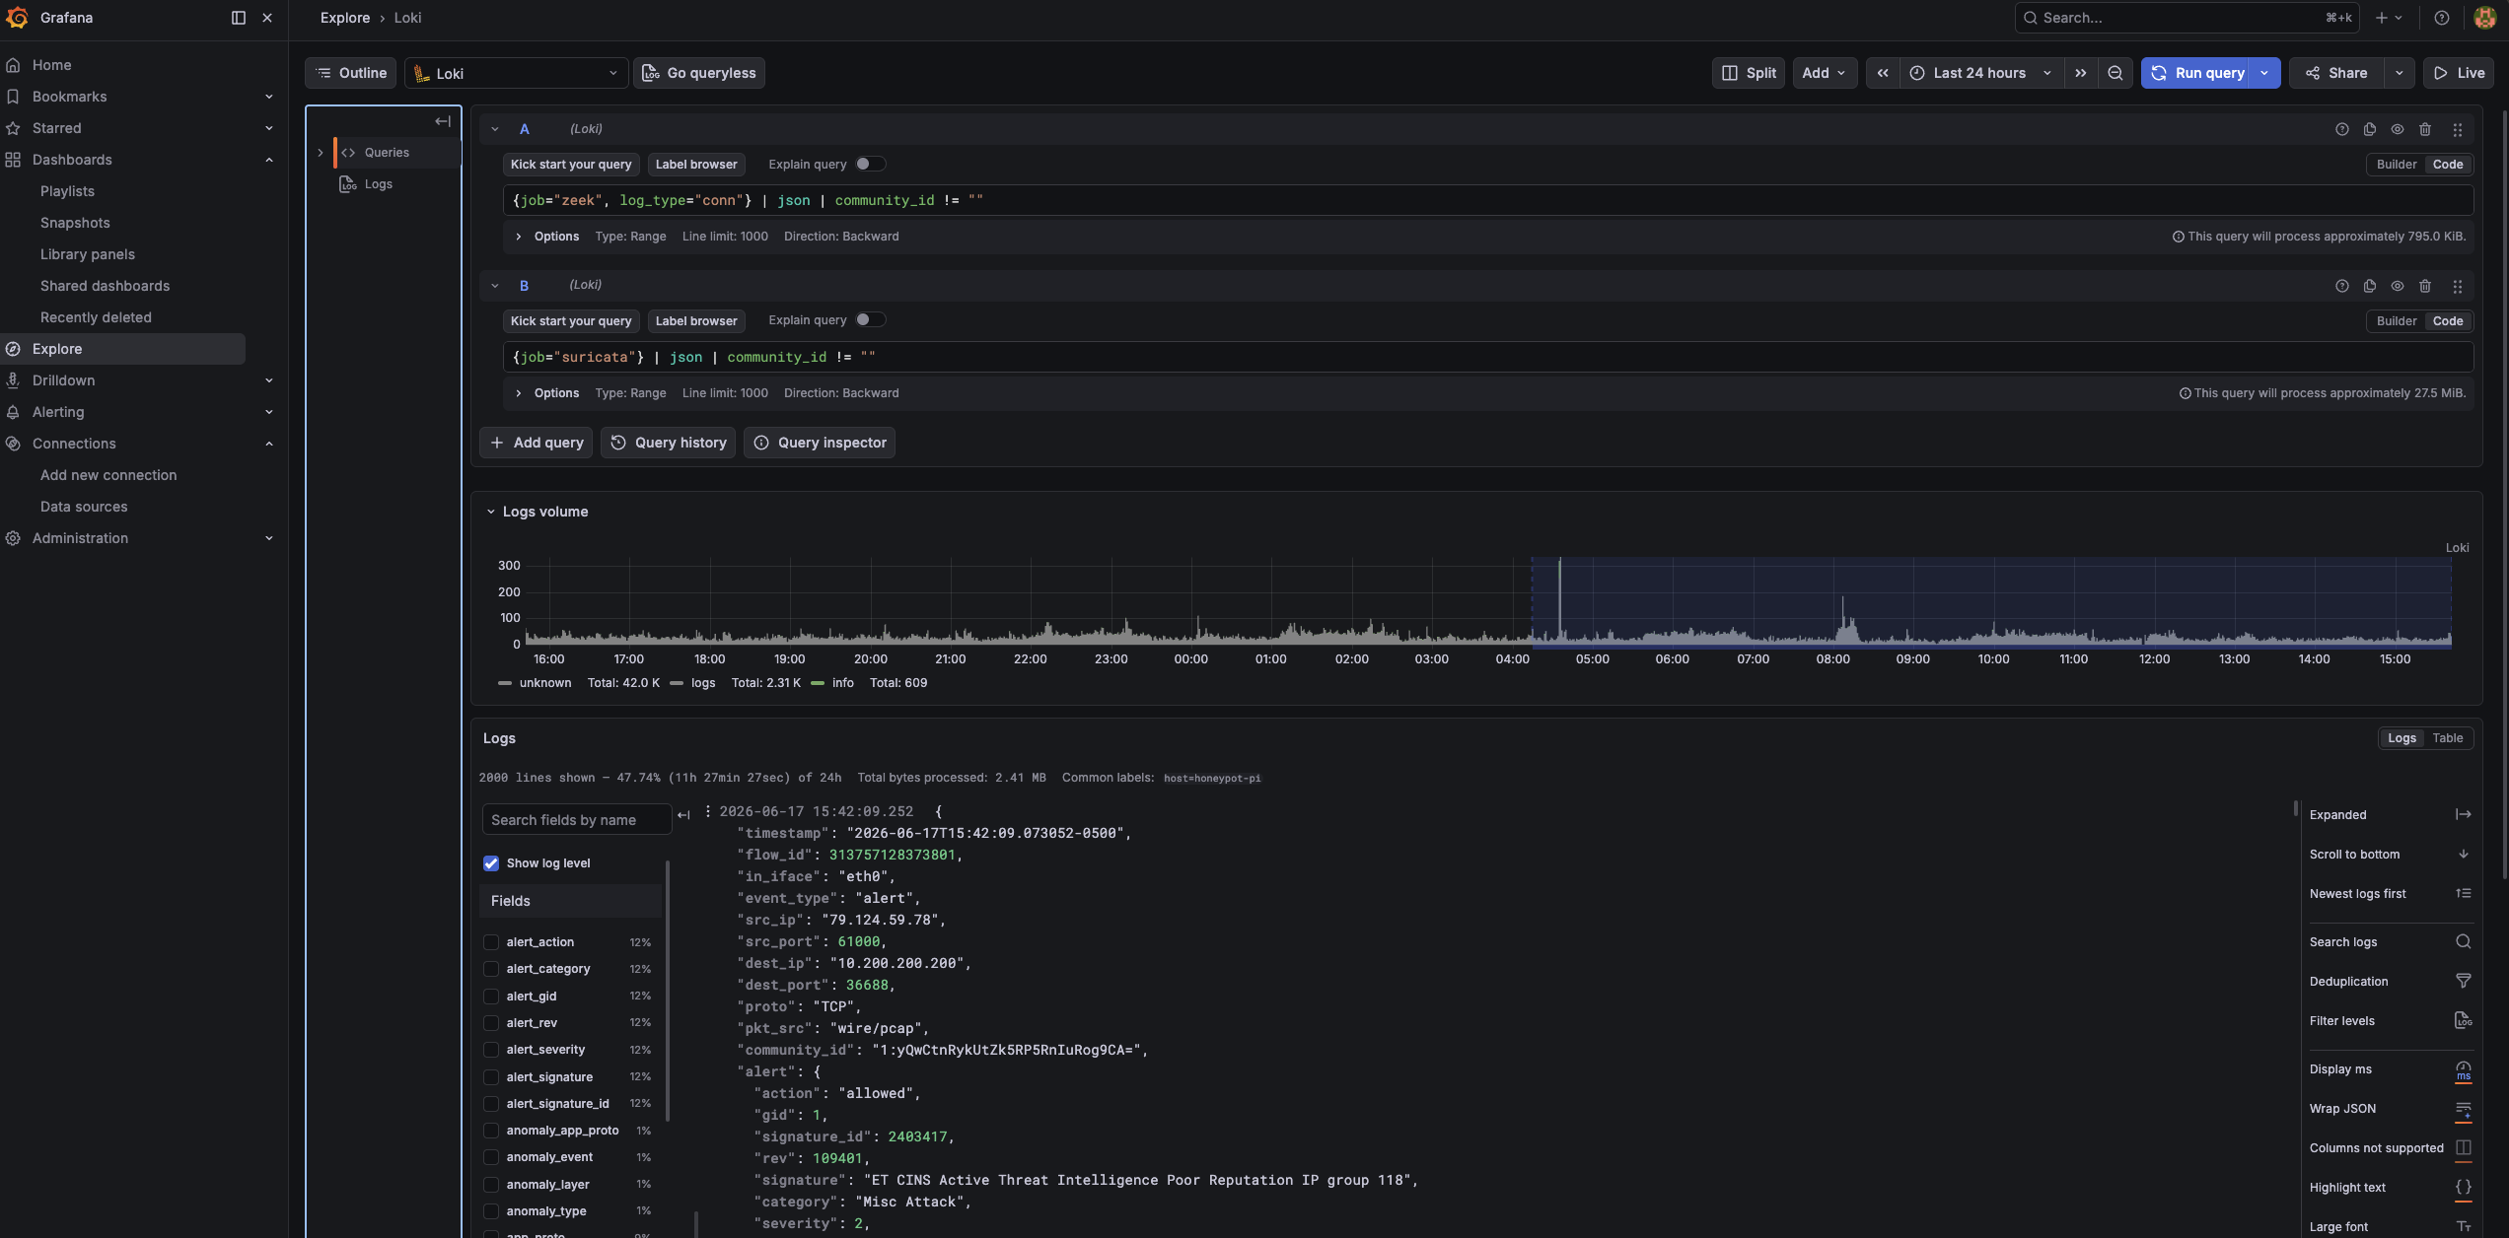This screenshot has width=2509, height=1238.
Task: Switch query B to Builder mode
Action: click(2397, 321)
